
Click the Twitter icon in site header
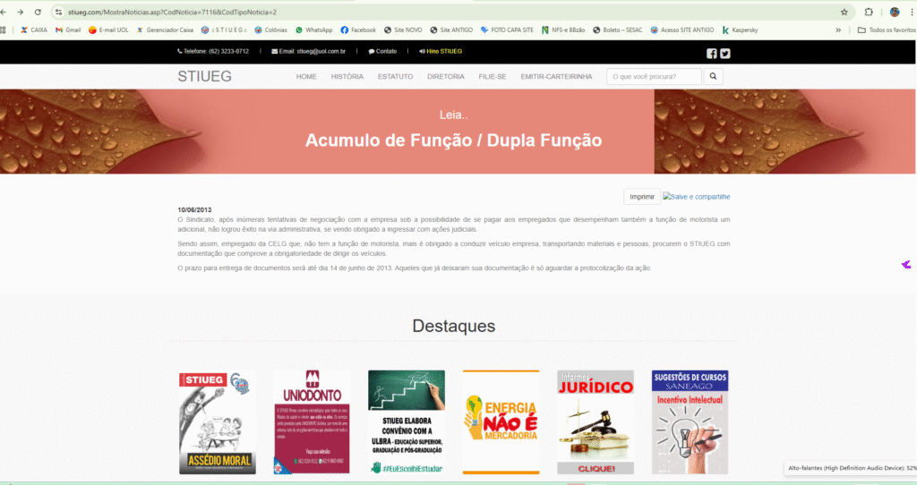coord(725,53)
